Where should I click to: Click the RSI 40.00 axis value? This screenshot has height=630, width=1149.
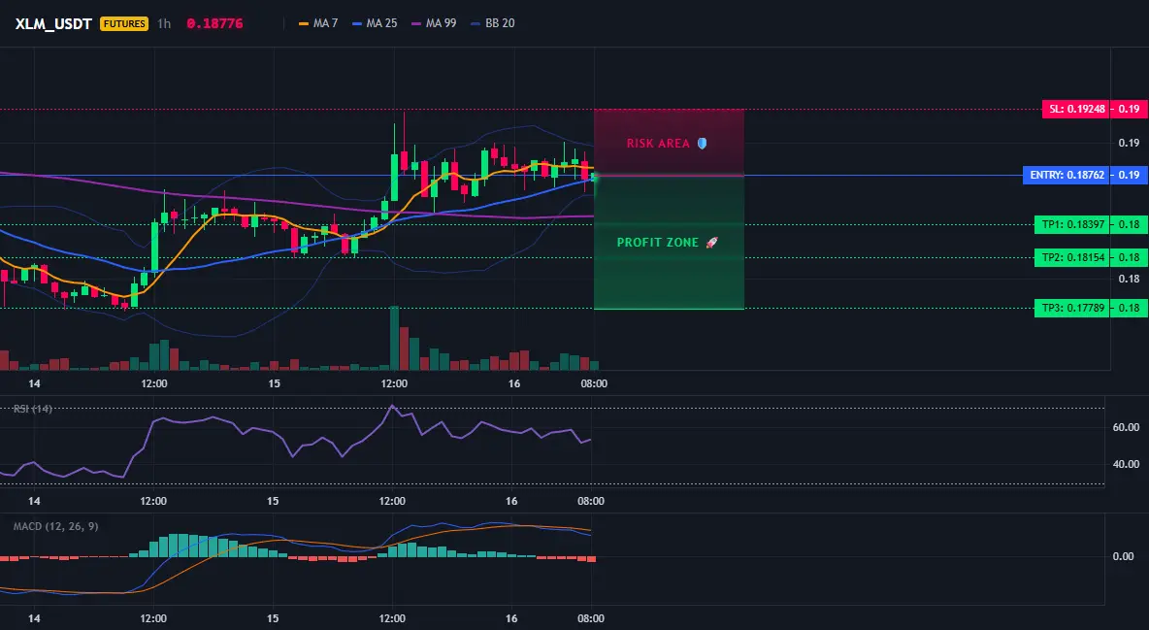point(1127,463)
